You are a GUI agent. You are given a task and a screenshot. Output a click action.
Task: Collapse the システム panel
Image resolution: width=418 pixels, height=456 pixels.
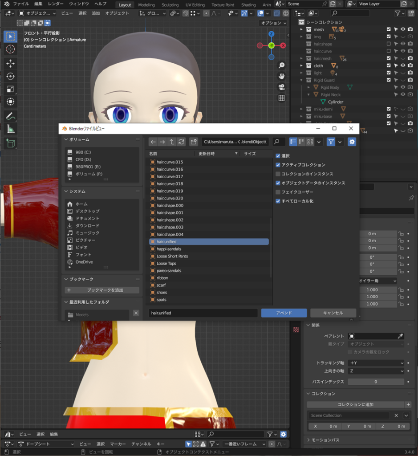click(66, 191)
